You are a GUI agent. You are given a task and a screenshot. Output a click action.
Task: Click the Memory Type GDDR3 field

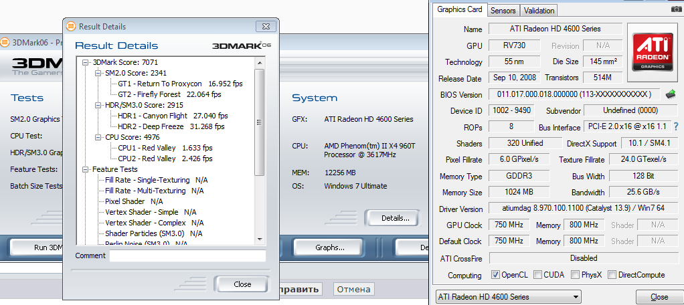519,176
